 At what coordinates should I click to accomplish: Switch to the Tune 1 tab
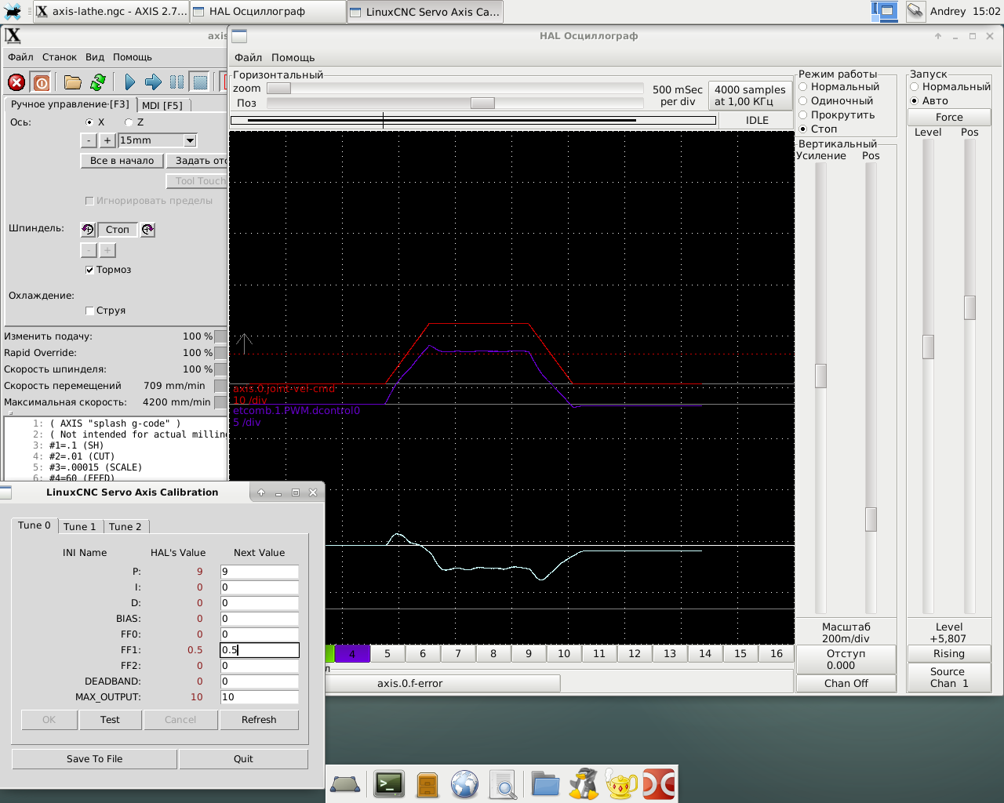click(79, 527)
